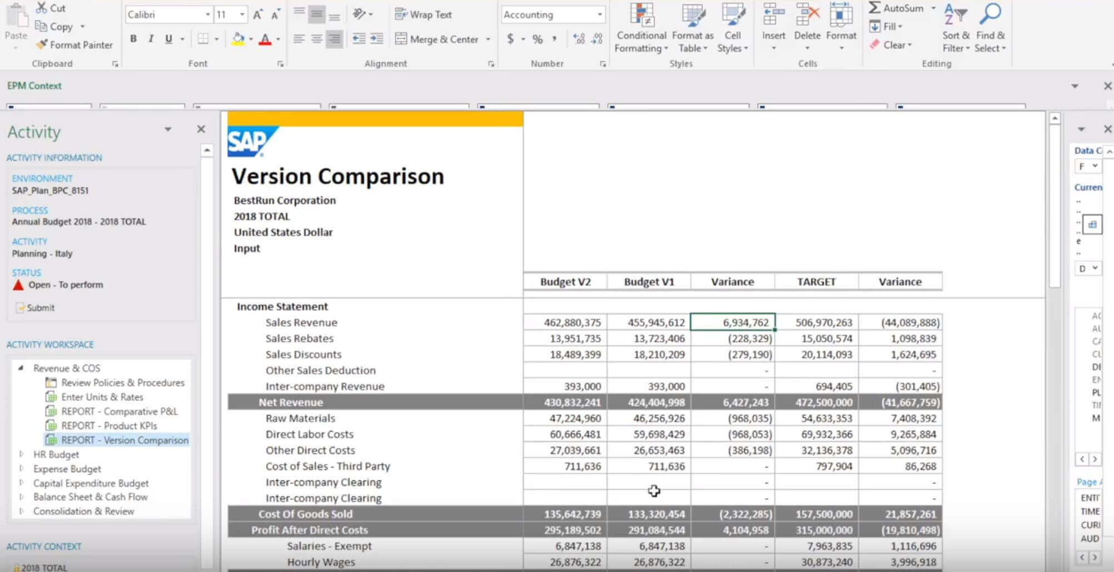Open Sort & Filter menu
This screenshot has width=1114, height=572.
956,28
